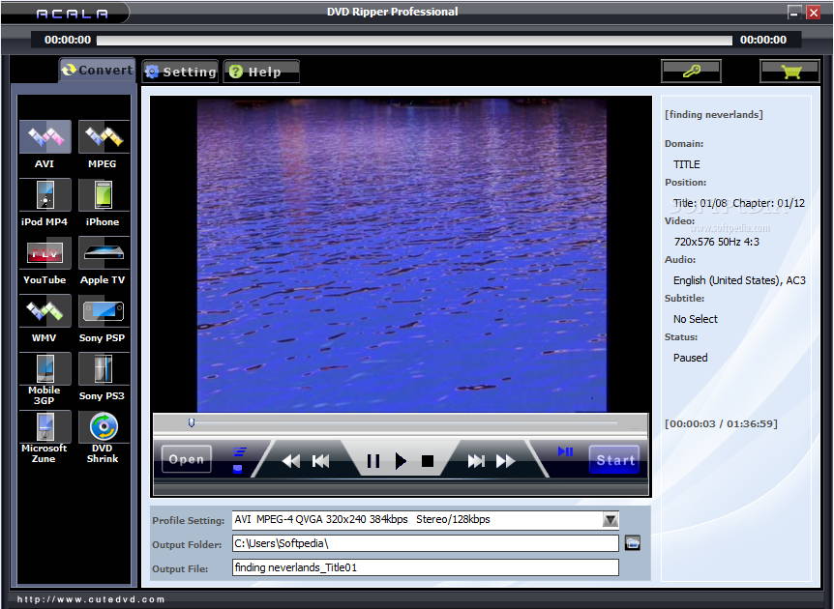This screenshot has width=834, height=609.
Task: Click the small blue square icon below menu
Action: point(238,469)
